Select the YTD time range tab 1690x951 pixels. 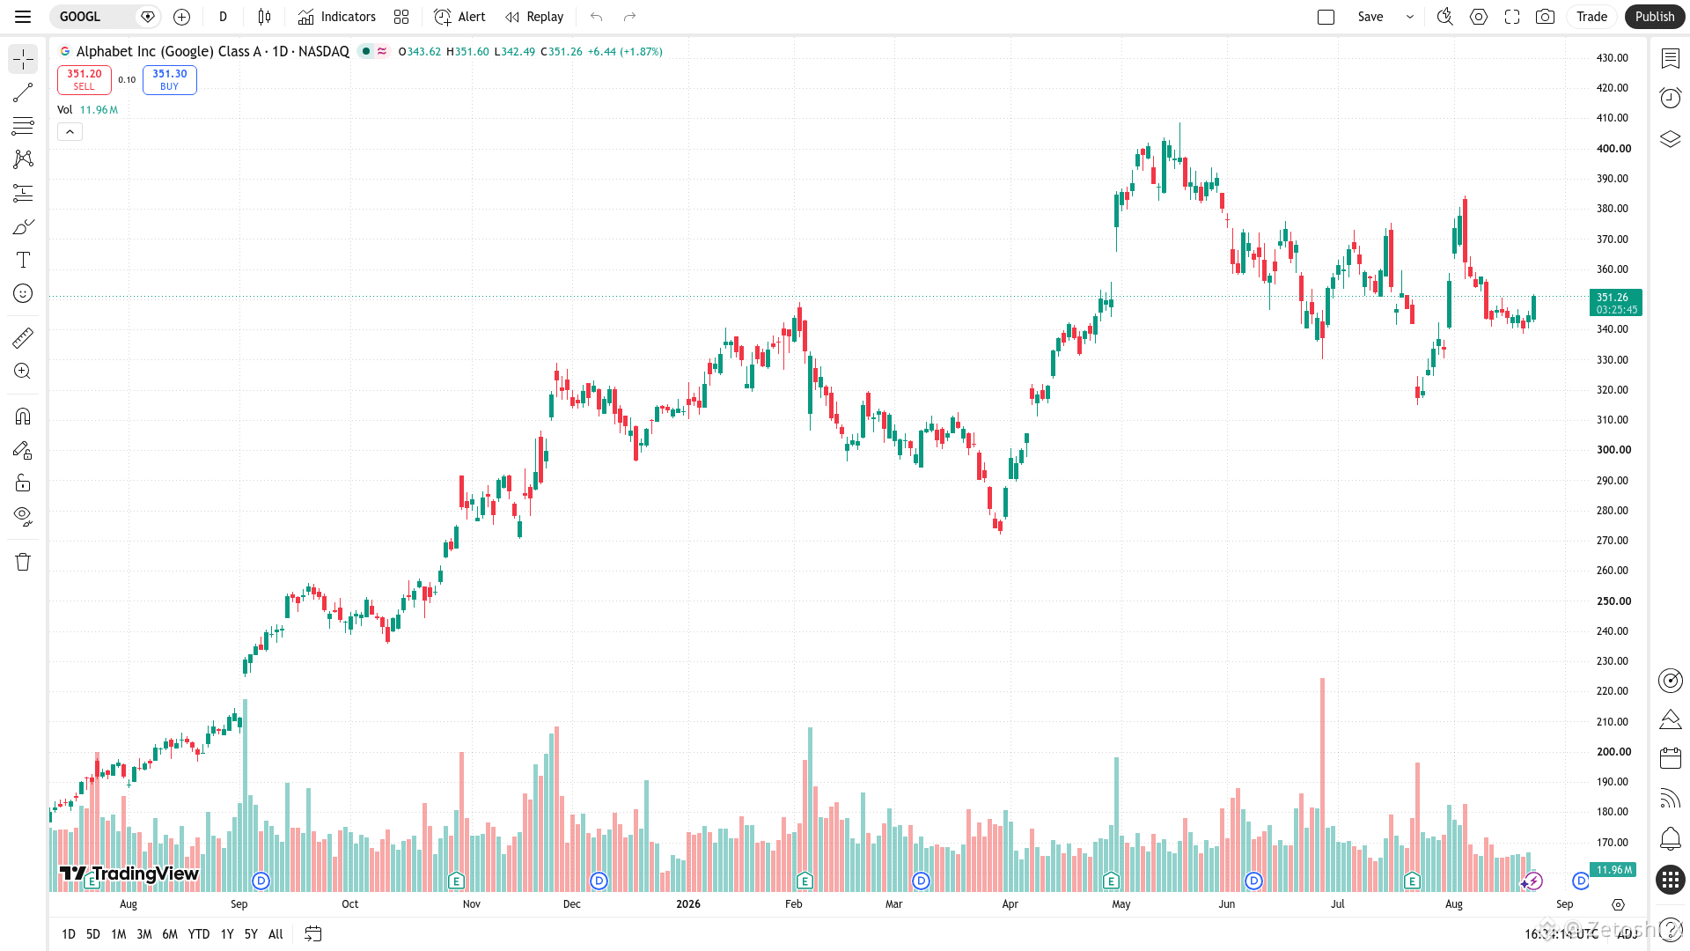[199, 934]
